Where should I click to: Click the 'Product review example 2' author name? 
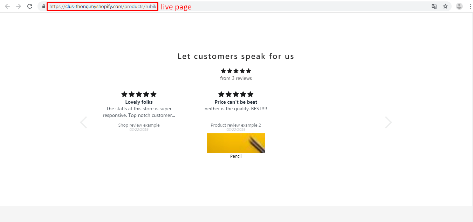click(x=236, y=125)
